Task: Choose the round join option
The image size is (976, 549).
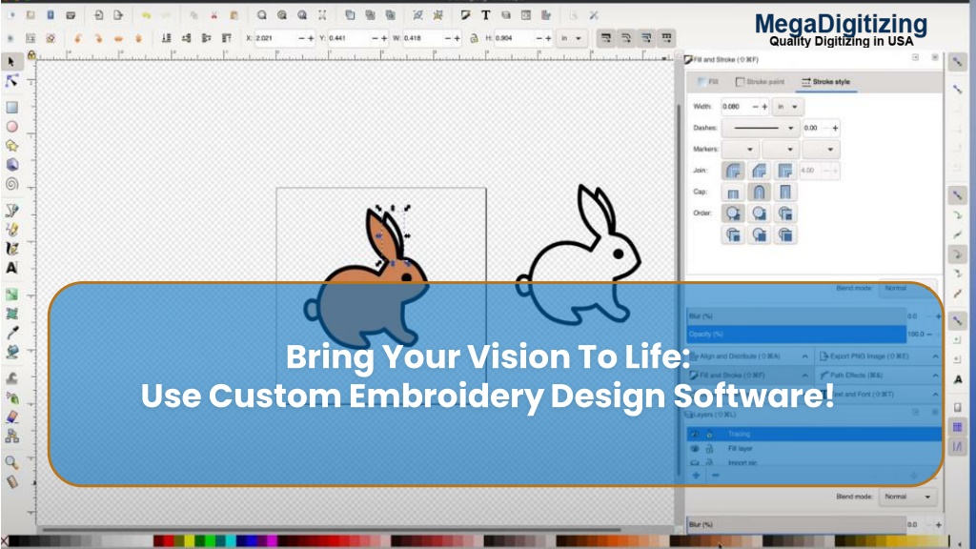Action: (733, 171)
